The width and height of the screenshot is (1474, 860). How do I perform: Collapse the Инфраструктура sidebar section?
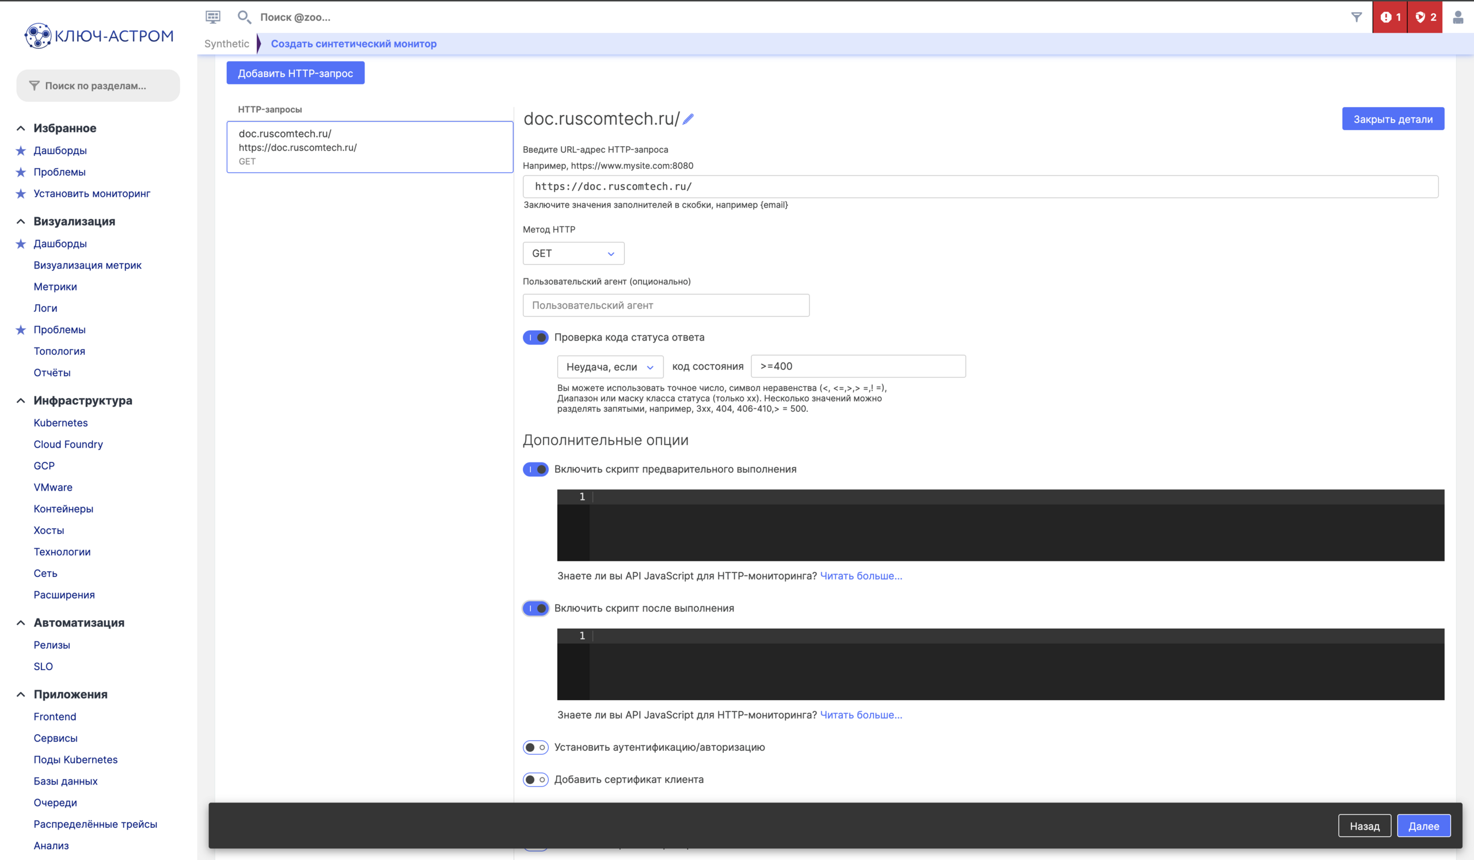pyautogui.click(x=21, y=400)
